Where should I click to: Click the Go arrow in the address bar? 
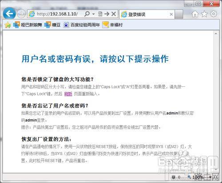coord(107,14)
